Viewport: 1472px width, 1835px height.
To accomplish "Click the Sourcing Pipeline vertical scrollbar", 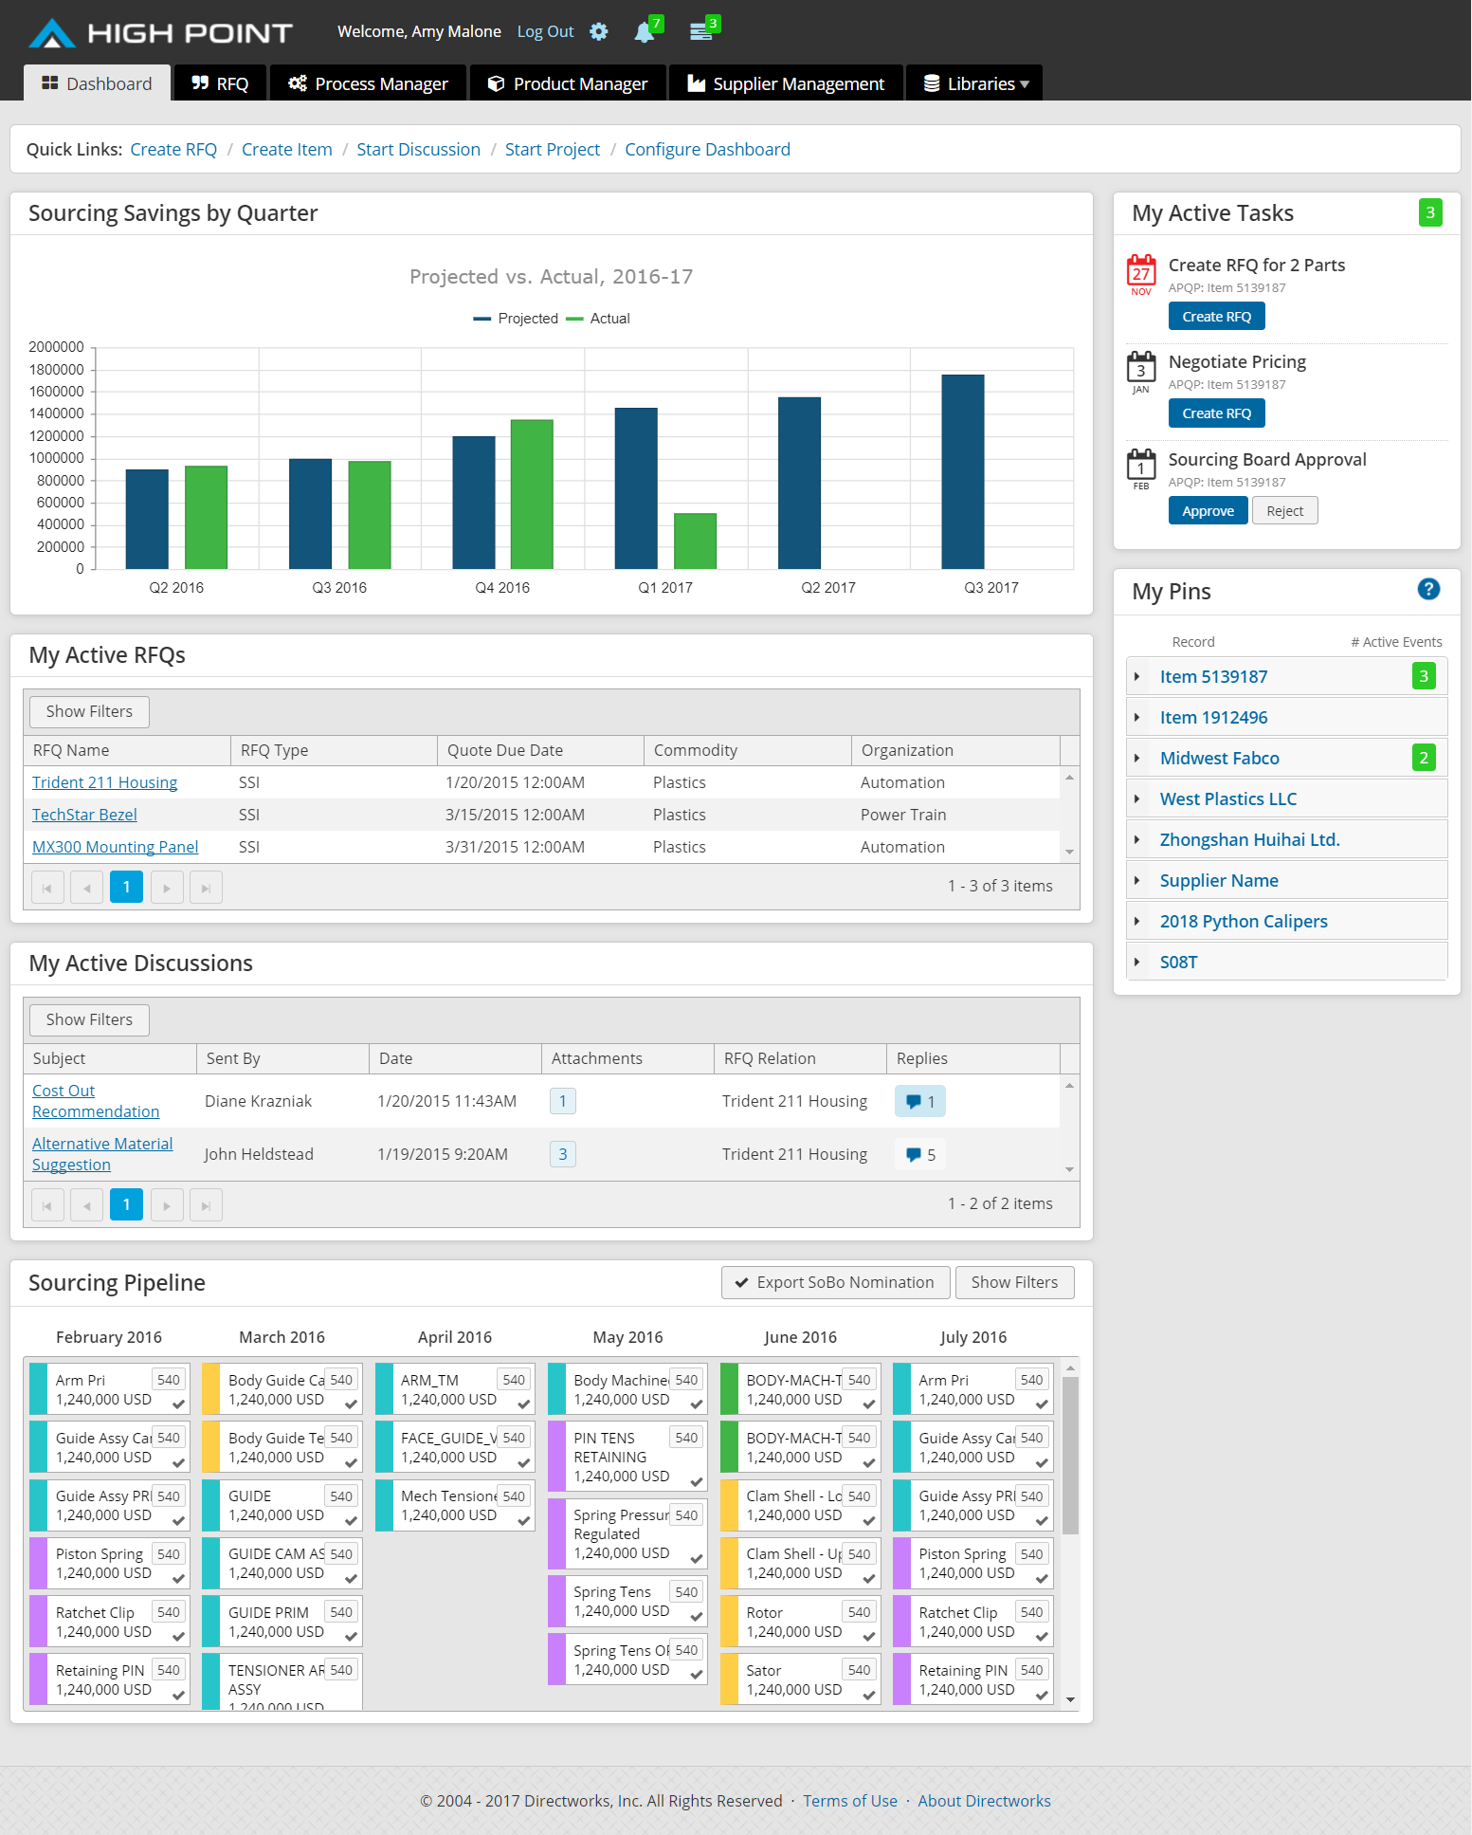I will pos(1070,1451).
